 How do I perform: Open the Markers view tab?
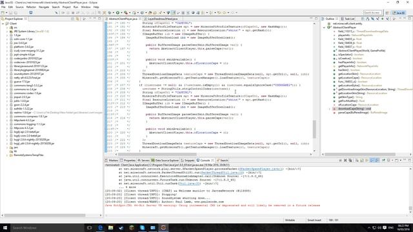pyautogui.click(x=112, y=160)
